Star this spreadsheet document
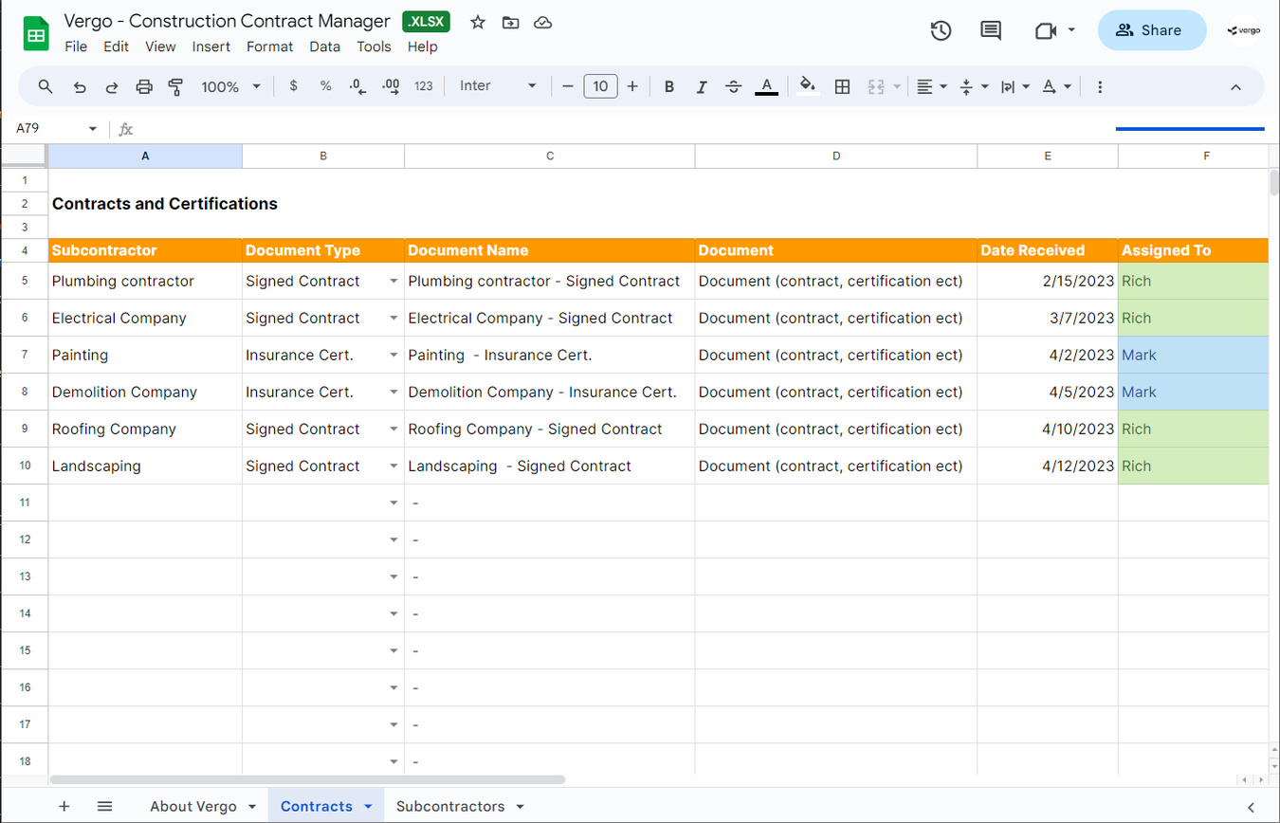Image resolution: width=1280 pixels, height=823 pixels. (x=478, y=22)
